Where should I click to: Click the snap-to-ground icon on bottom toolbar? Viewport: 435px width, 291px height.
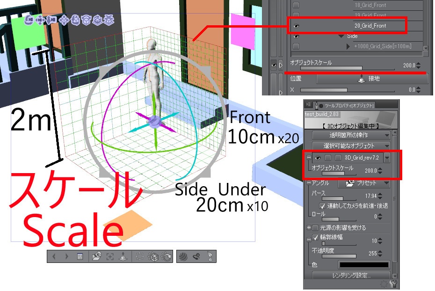pos(123,256)
